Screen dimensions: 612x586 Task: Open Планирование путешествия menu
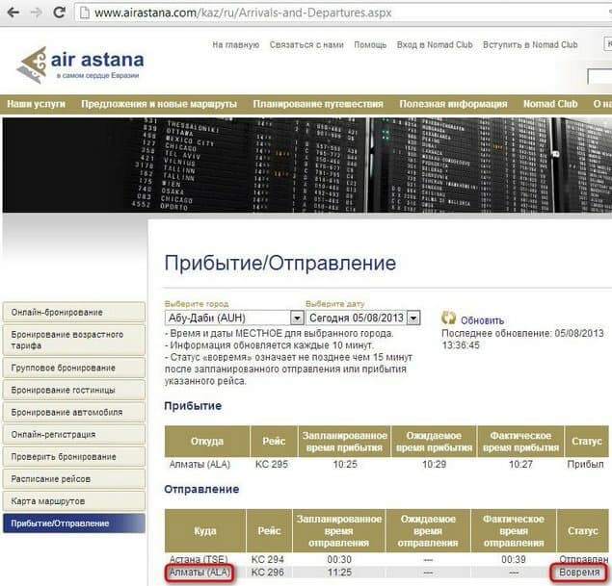318,104
